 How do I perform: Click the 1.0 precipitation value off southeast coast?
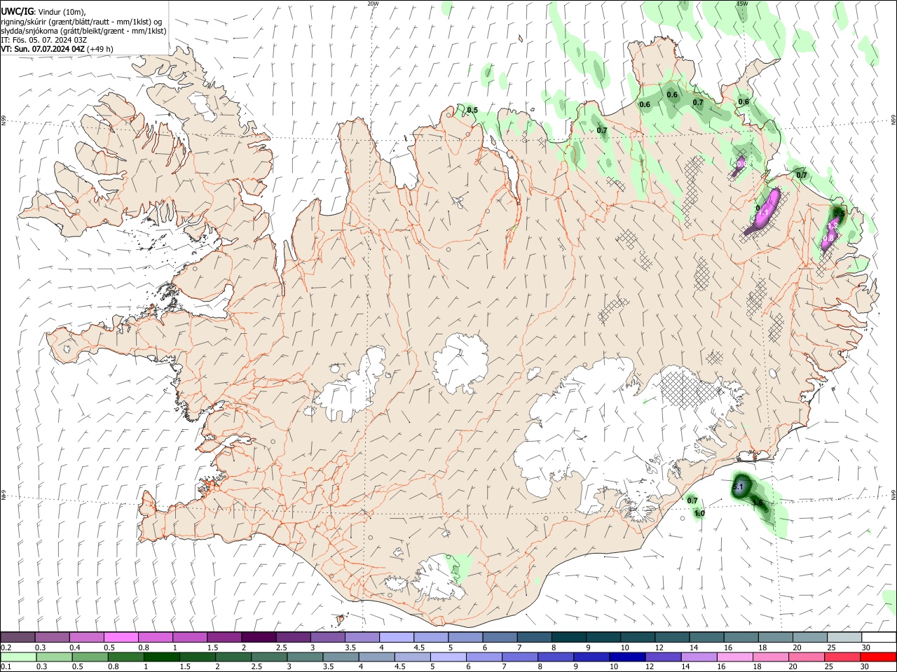(x=699, y=514)
